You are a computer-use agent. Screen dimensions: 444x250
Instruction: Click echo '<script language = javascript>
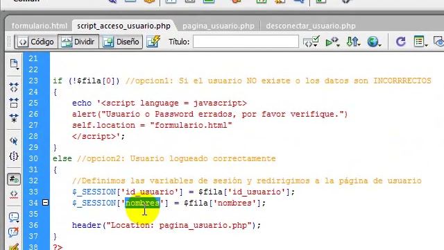point(159,103)
